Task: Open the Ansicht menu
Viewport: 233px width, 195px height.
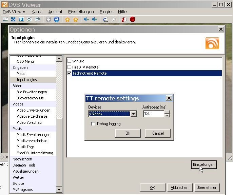Action: [x=55, y=12]
